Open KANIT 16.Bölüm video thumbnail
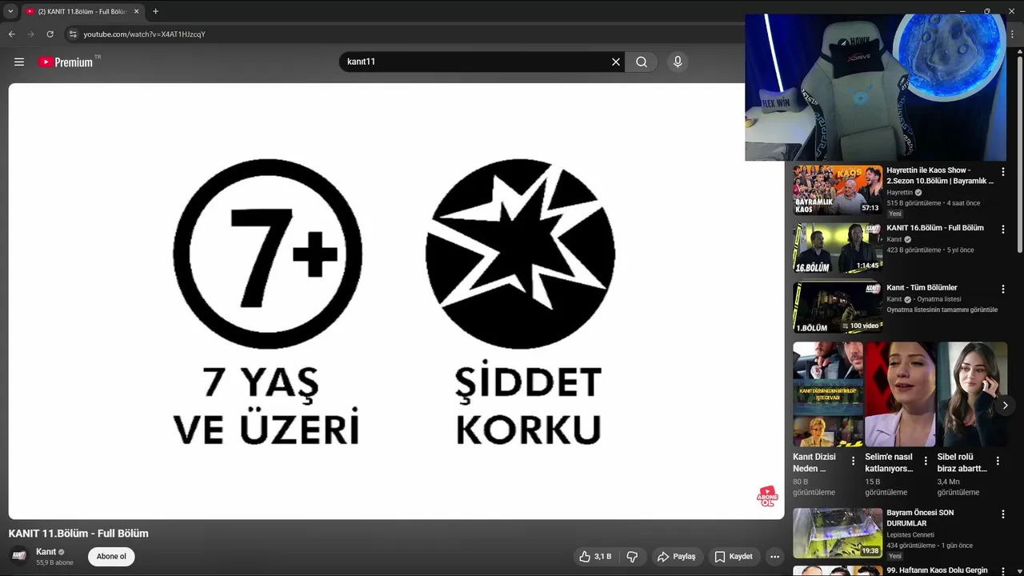1024x576 pixels. tap(838, 248)
